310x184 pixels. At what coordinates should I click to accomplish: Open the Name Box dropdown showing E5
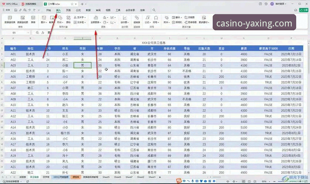coord(28,32)
